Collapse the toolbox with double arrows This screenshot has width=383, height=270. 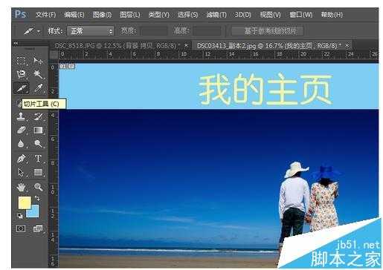(x=16, y=44)
